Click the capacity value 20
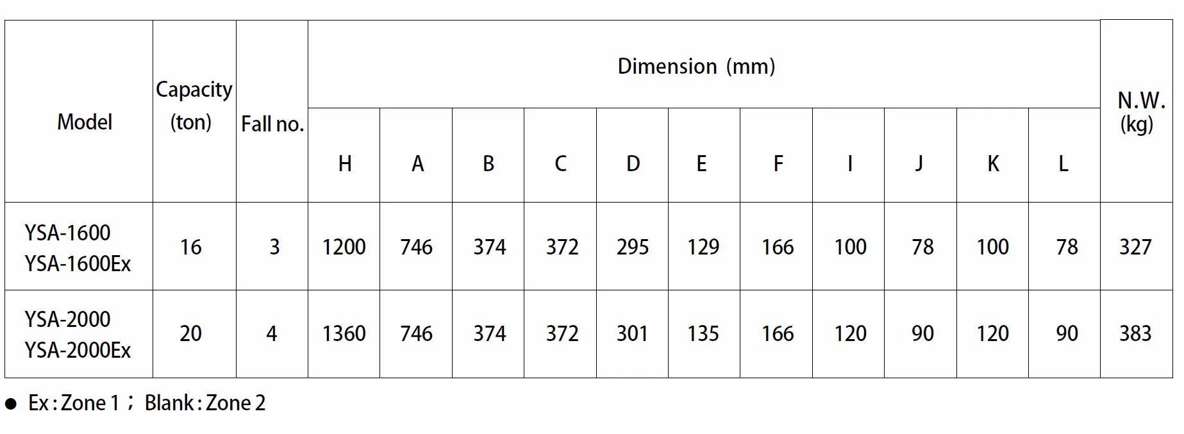The width and height of the screenshot is (1184, 434). (191, 333)
